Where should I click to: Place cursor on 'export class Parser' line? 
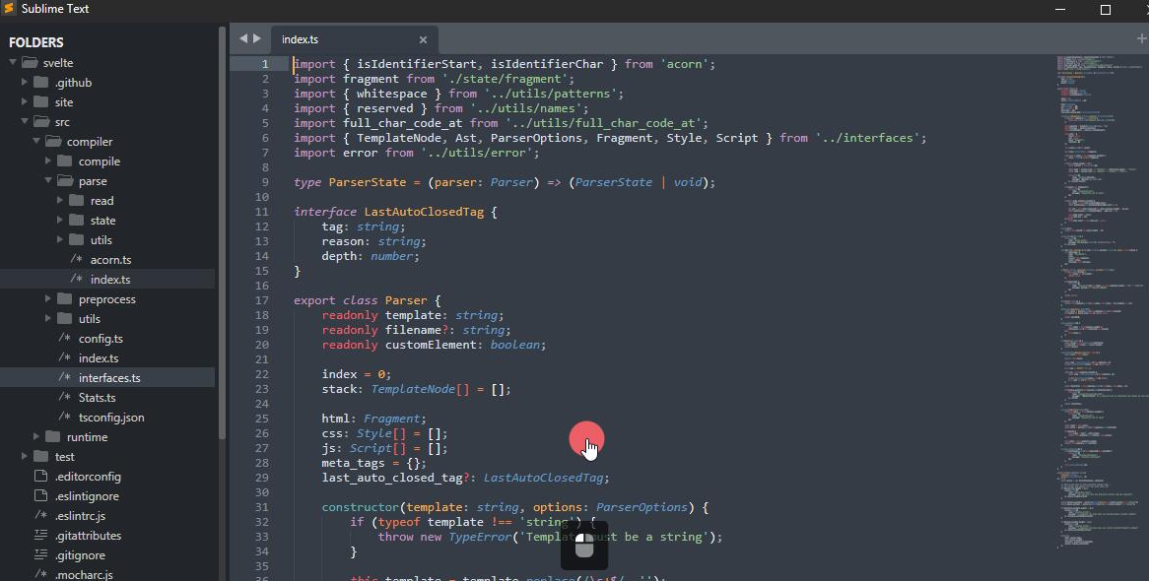click(368, 300)
